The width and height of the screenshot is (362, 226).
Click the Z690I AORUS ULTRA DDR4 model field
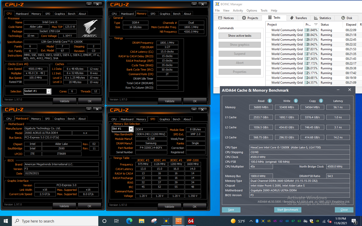tap(48, 133)
